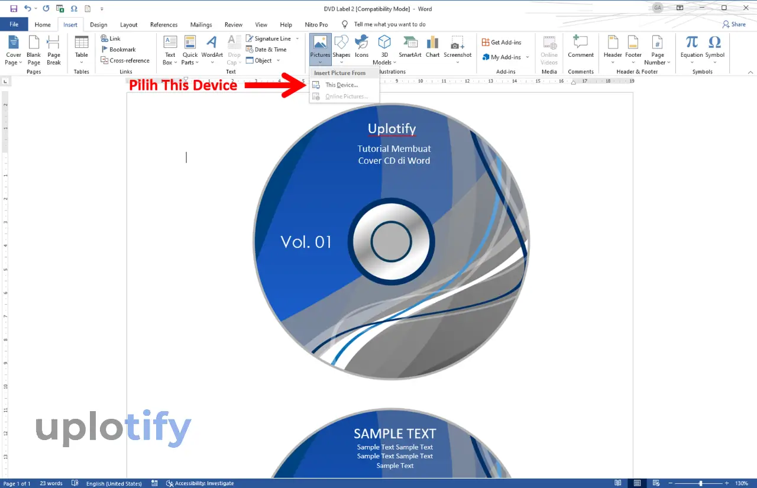Open the File tab

point(14,24)
